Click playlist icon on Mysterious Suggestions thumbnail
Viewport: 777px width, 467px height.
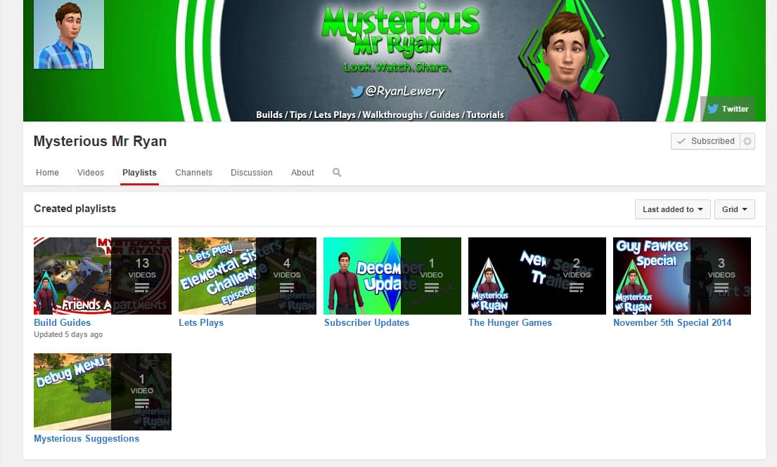pyautogui.click(x=141, y=403)
